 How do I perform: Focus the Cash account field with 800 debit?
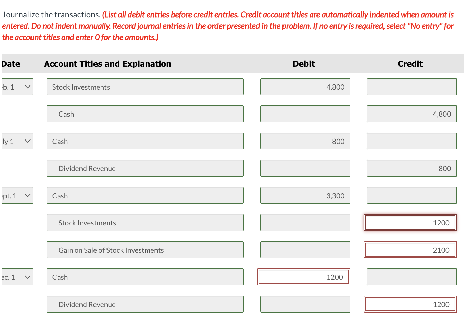[145, 141]
